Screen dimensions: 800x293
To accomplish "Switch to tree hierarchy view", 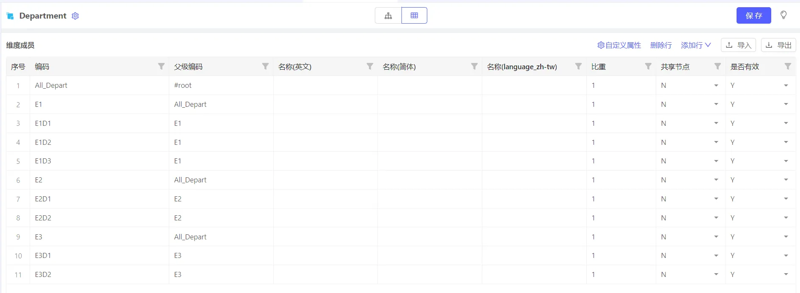I will point(388,16).
